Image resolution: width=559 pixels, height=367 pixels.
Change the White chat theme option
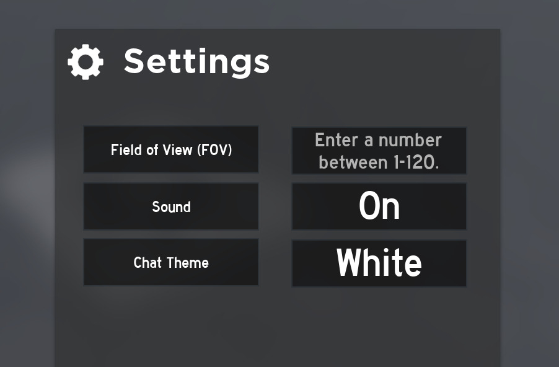point(379,263)
